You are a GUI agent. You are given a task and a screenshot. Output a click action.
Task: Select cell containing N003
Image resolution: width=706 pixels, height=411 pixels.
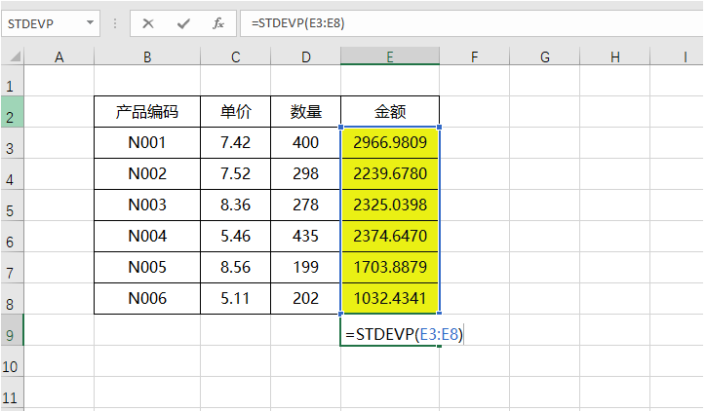pyautogui.click(x=147, y=205)
